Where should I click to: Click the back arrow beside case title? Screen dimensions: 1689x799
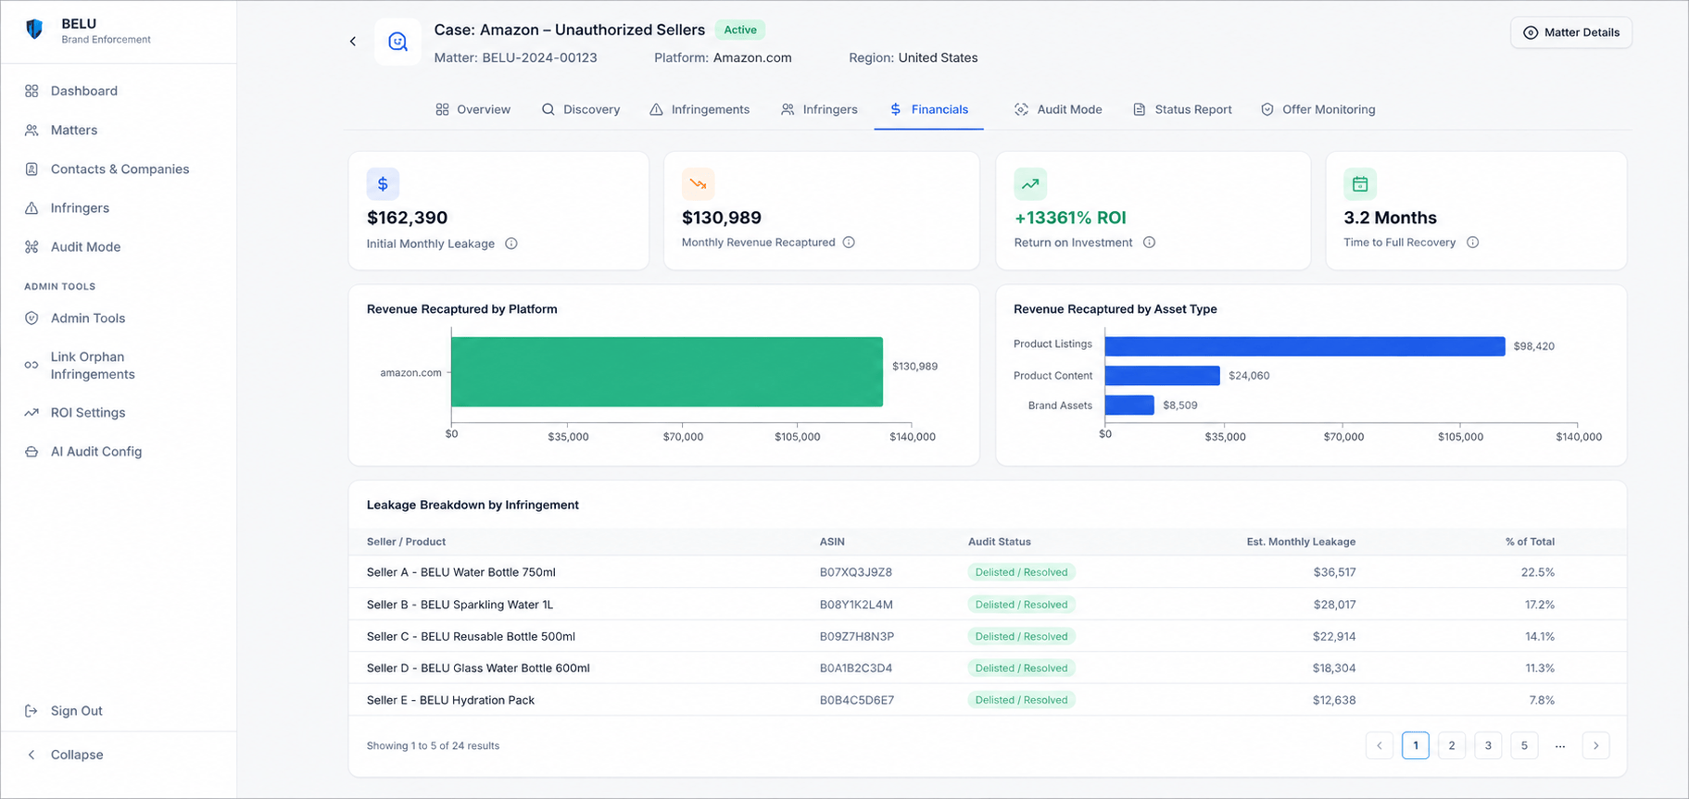(353, 41)
